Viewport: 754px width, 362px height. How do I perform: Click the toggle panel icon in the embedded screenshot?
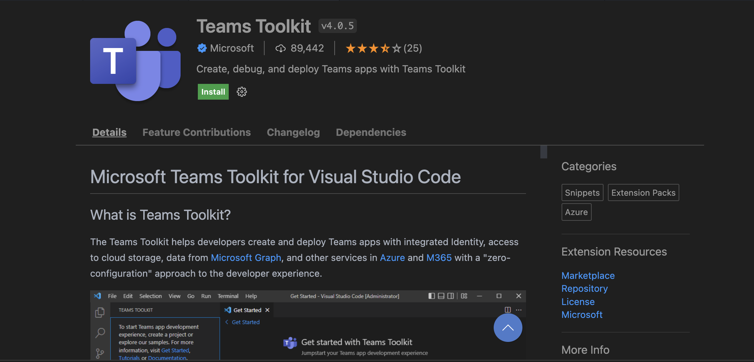[441, 296]
